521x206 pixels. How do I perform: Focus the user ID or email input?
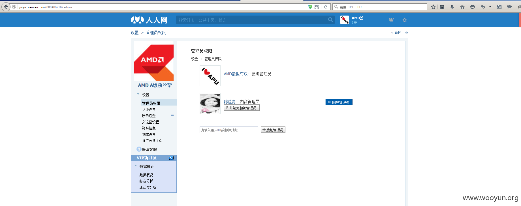point(229,130)
